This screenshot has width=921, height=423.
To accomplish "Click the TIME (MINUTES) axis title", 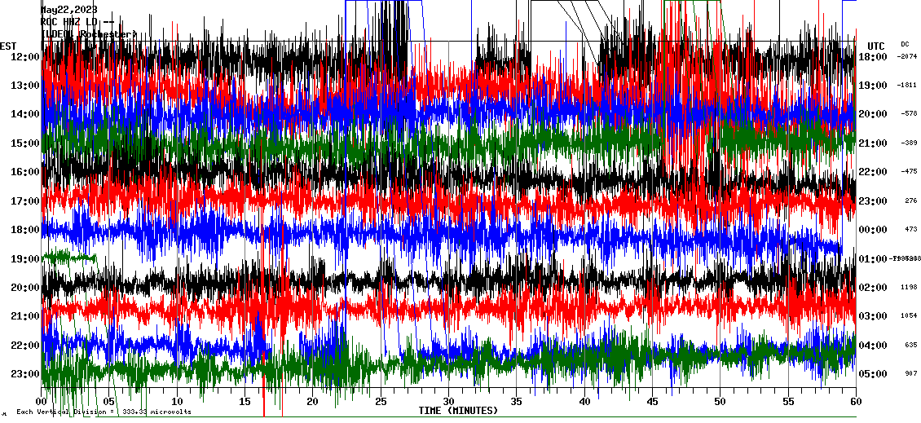I will (x=458, y=411).
